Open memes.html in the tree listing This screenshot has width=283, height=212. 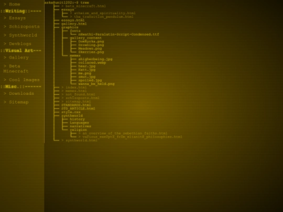[74, 91]
